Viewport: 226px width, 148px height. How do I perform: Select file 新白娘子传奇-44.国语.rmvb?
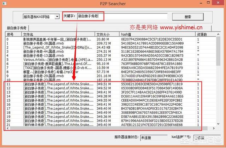[43, 52]
